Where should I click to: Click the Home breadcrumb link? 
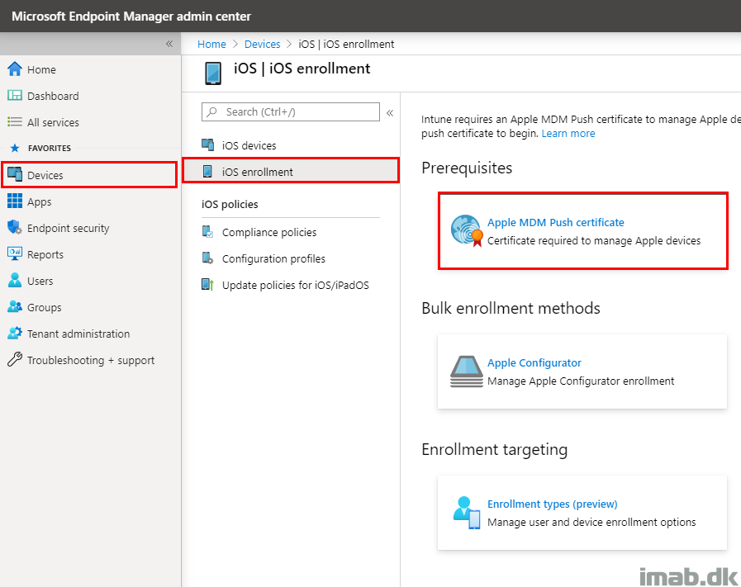point(211,44)
